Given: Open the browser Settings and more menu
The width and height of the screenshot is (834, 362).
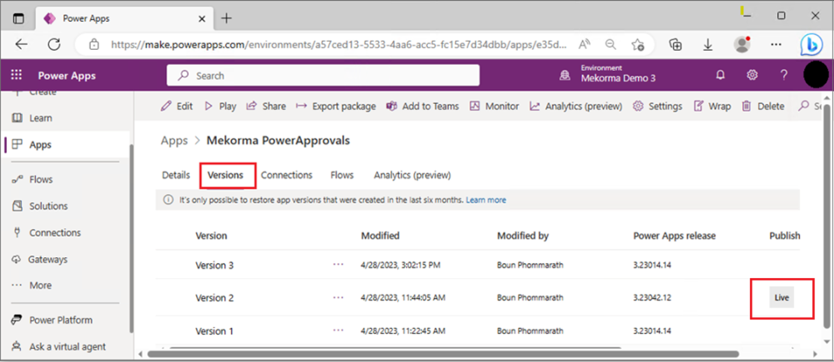Looking at the screenshot, I should pyautogui.click(x=776, y=45).
